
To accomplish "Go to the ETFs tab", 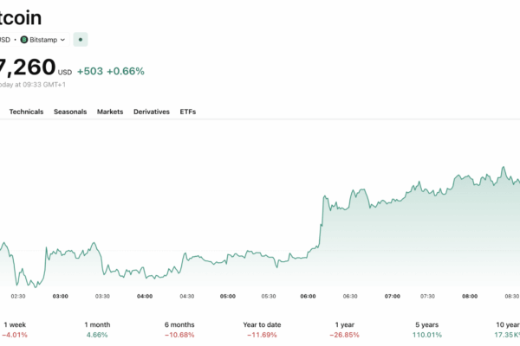I will 188,112.
